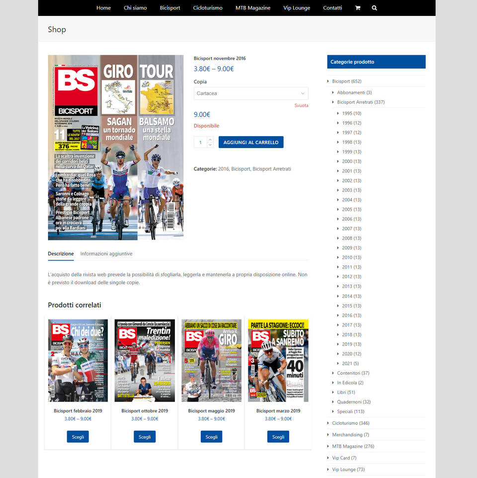Open the MTB Magazine (276) category

point(353,446)
